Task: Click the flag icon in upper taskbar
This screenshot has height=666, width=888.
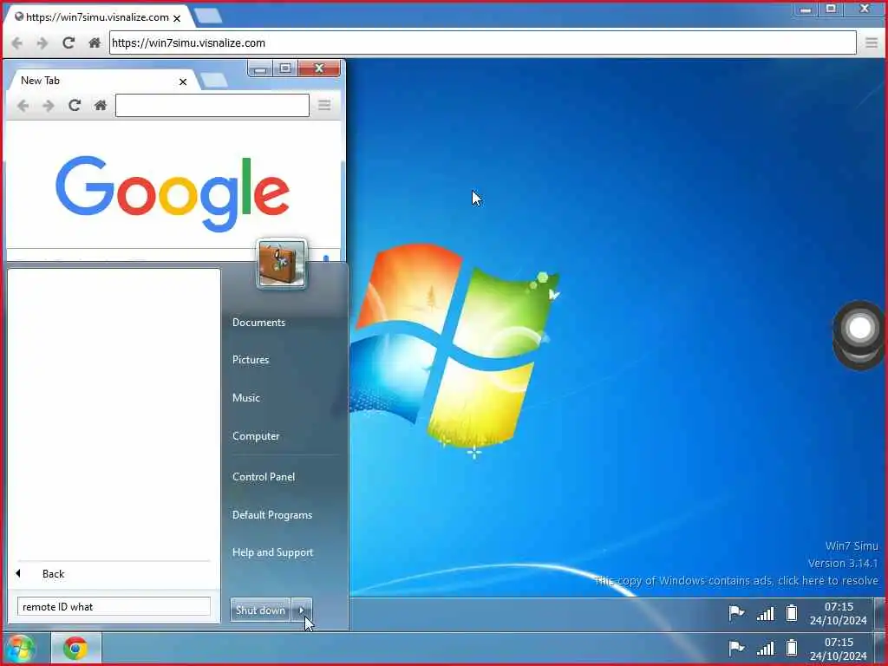Action: (x=736, y=613)
